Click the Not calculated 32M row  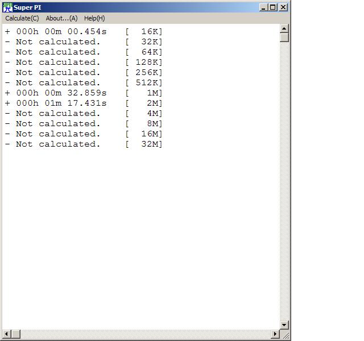(x=84, y=144)
